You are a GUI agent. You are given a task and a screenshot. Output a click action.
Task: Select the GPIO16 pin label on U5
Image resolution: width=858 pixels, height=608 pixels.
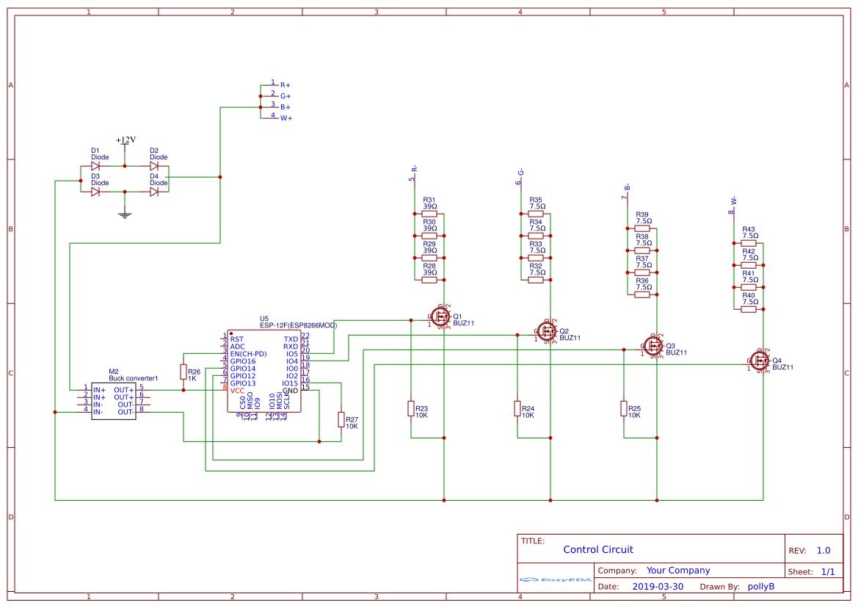pyautogui.click(x=242, y=361)
